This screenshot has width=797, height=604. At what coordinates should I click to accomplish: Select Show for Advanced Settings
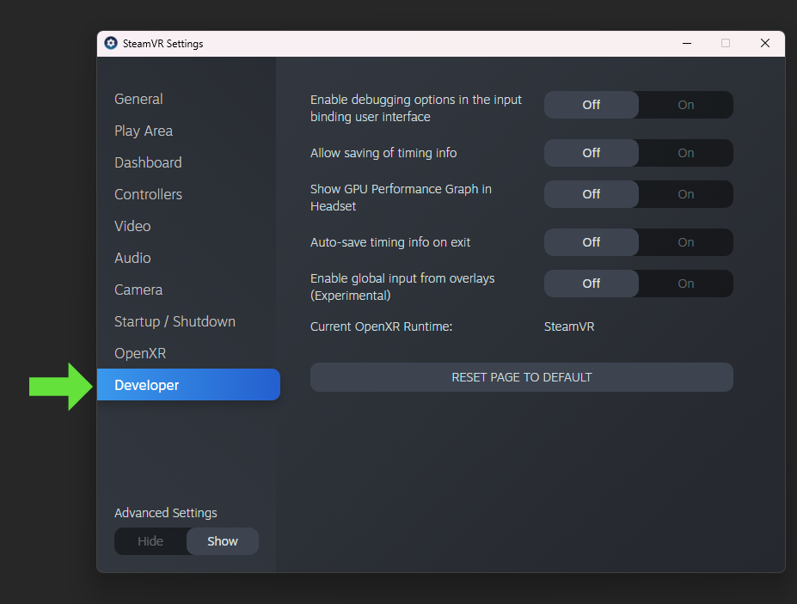223,541
